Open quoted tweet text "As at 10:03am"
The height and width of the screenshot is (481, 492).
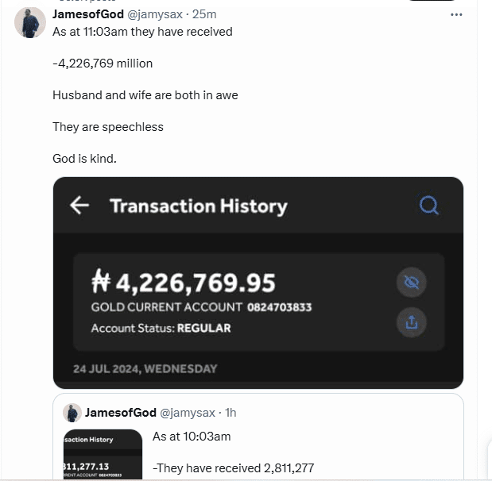[x=192, y=437]
